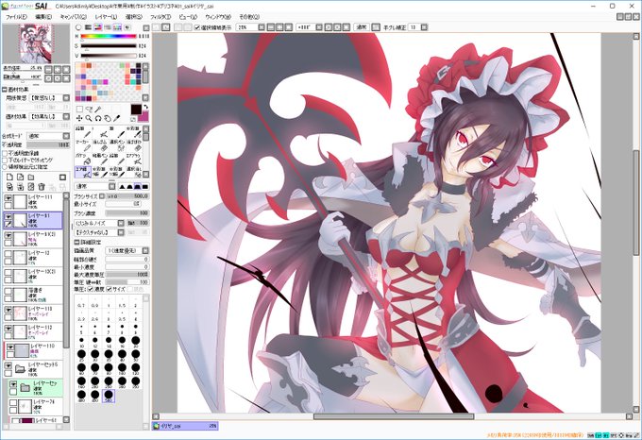The width and height of the screenshot is (642, 440).
Task: Toggle visibility of レイヤー12
Action: tap(8, 254)
